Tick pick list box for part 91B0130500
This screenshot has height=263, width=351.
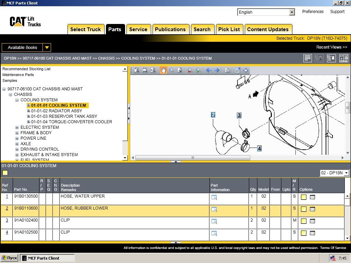tap(304, 197)
